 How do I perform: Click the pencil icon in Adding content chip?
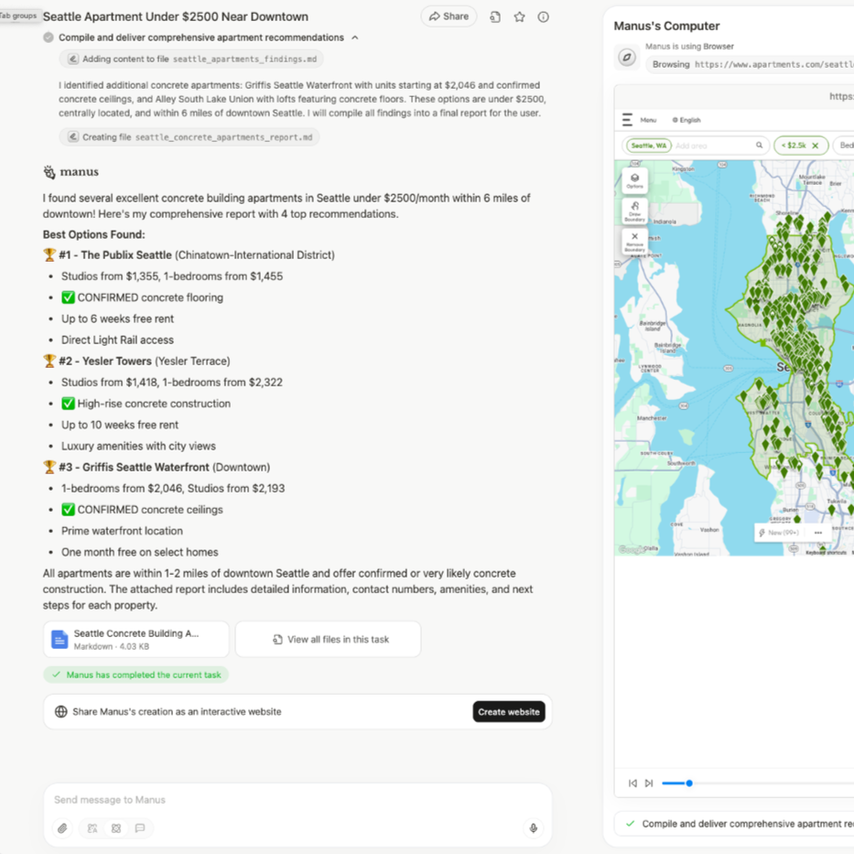73,59
